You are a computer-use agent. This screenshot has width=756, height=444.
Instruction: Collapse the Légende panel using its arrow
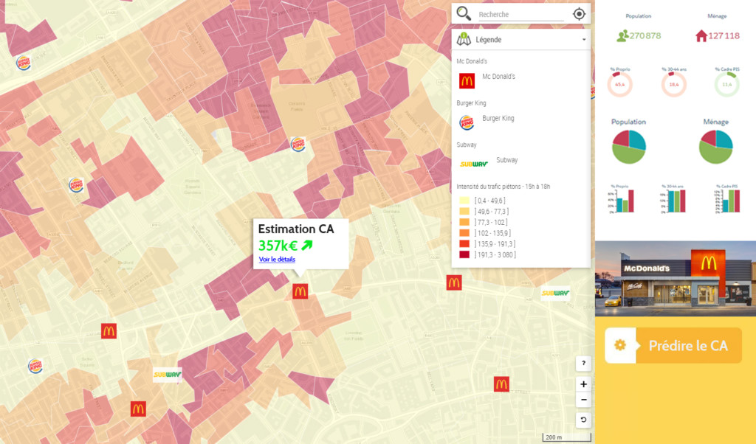584,40
